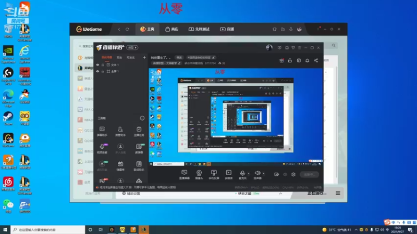
Task: Open the stream settings gear icon
Action: [293, 175]
